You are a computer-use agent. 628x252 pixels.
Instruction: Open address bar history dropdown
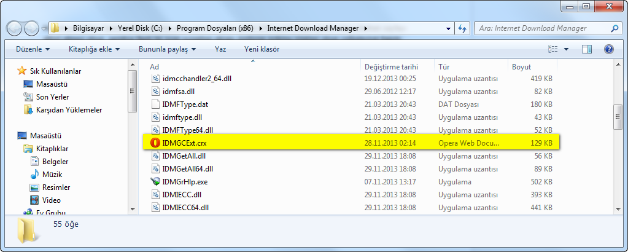449,28
